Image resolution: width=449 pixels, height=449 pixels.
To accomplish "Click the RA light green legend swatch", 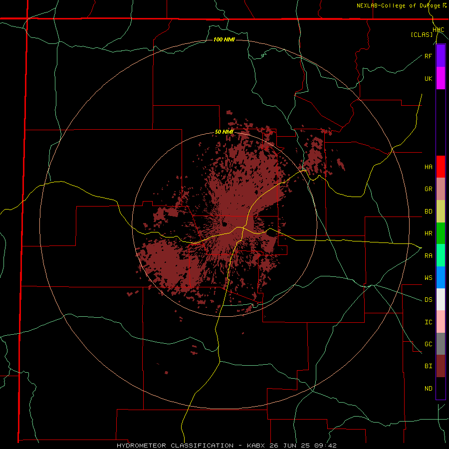I will point(441,255).
